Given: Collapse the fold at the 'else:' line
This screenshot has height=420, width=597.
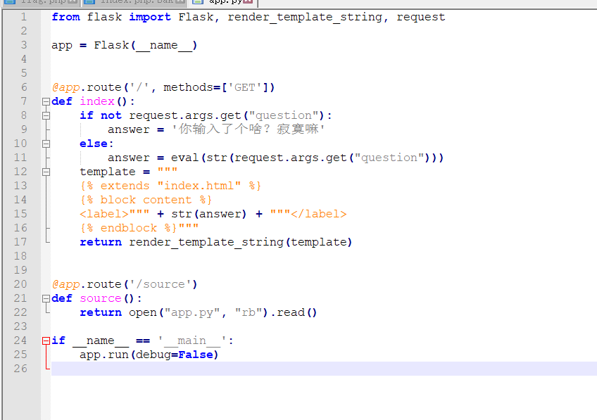Looking at the screenshot, I should coord(46,144).
